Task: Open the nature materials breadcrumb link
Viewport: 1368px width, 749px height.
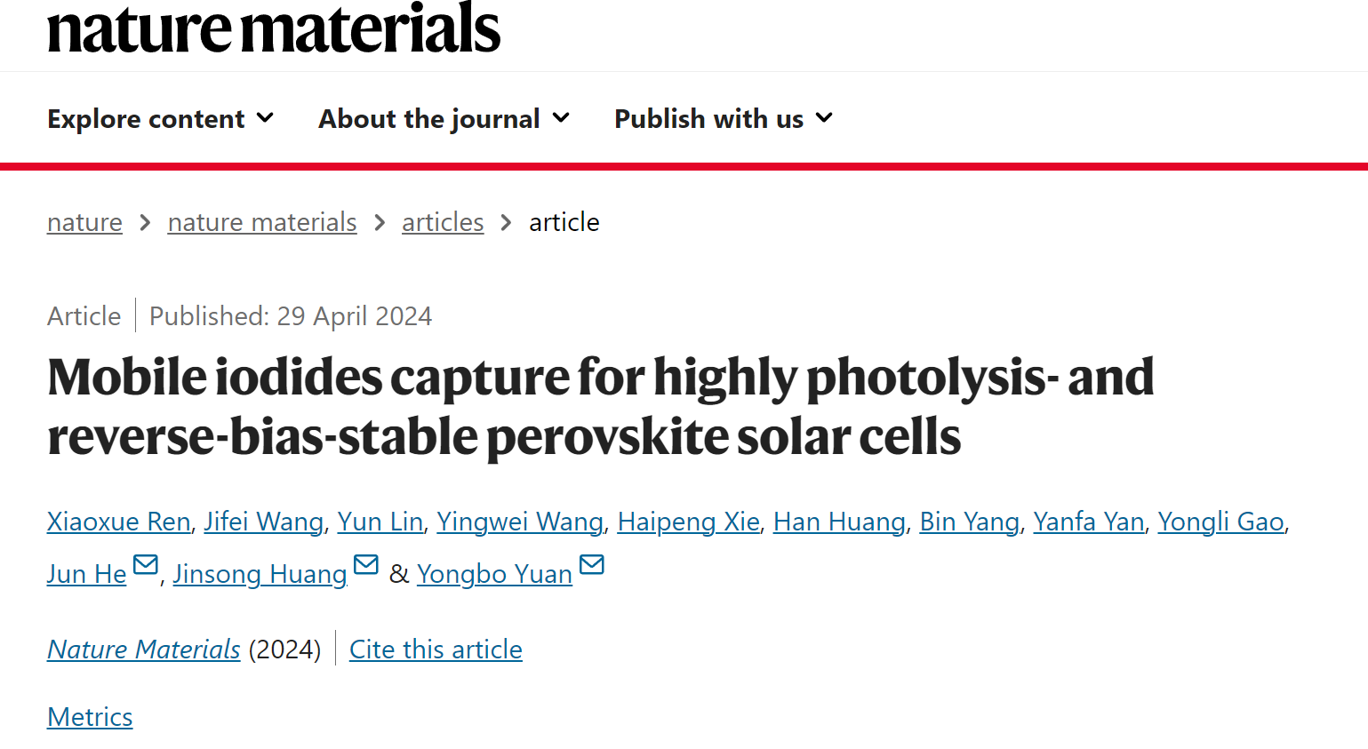Action: [262, 222]
